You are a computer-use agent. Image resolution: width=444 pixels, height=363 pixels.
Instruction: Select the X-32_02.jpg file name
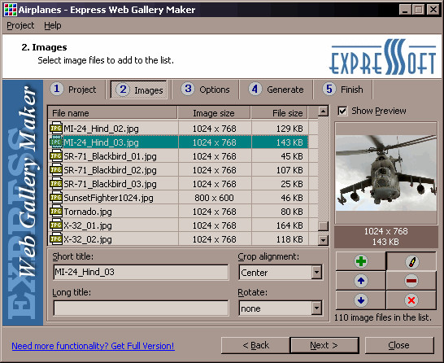pyautogui.click(x=88, y=239)
